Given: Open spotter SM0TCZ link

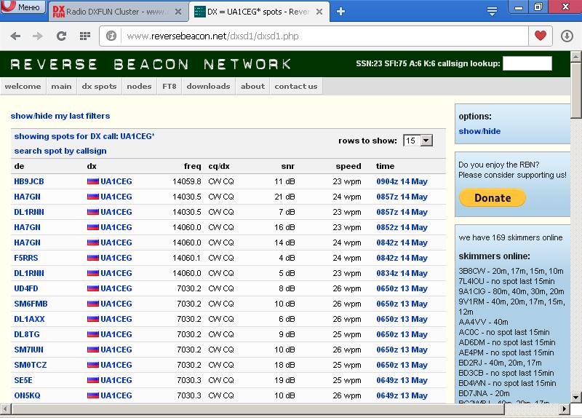Looking at the screenshot, I should 31,365.
